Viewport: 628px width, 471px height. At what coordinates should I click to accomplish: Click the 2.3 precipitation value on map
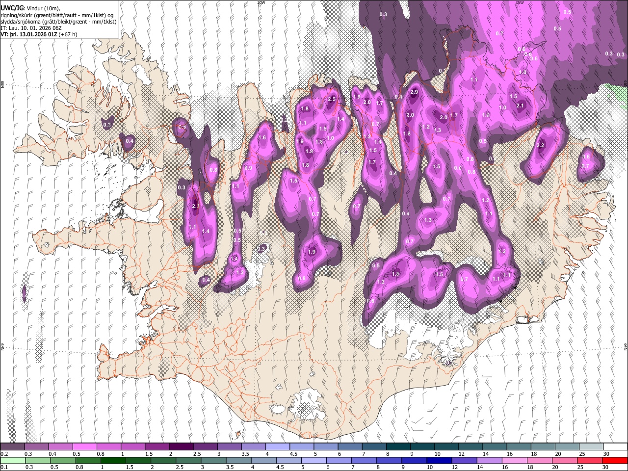click(x=196, y=207)
